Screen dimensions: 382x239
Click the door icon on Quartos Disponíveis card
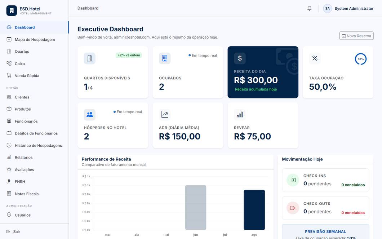(x=90, y=58)
